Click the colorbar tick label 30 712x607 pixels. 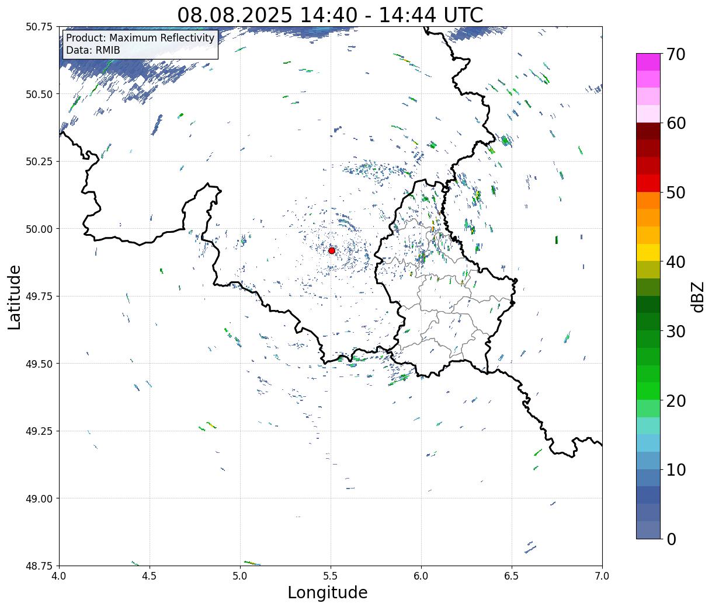pos(675,331)
